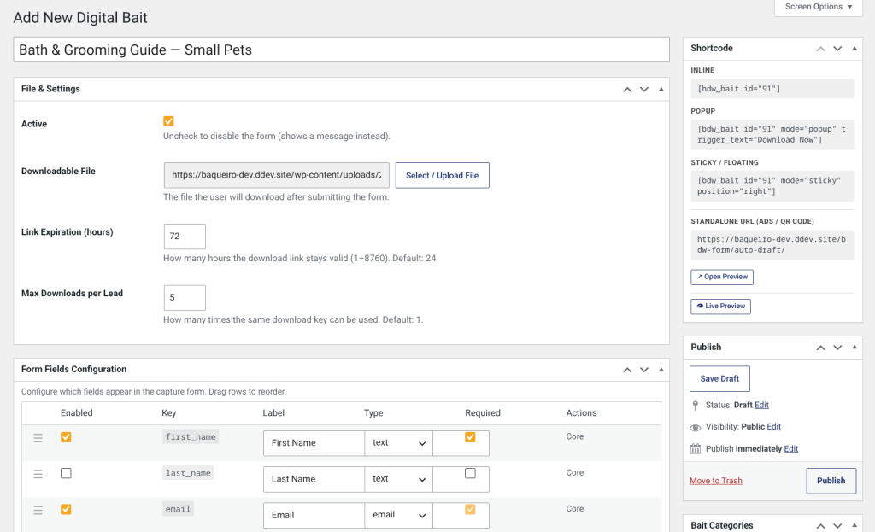Viewport: 875px width, 532px height.
Task: Edit the Status Draft setting
Action: 761,406
